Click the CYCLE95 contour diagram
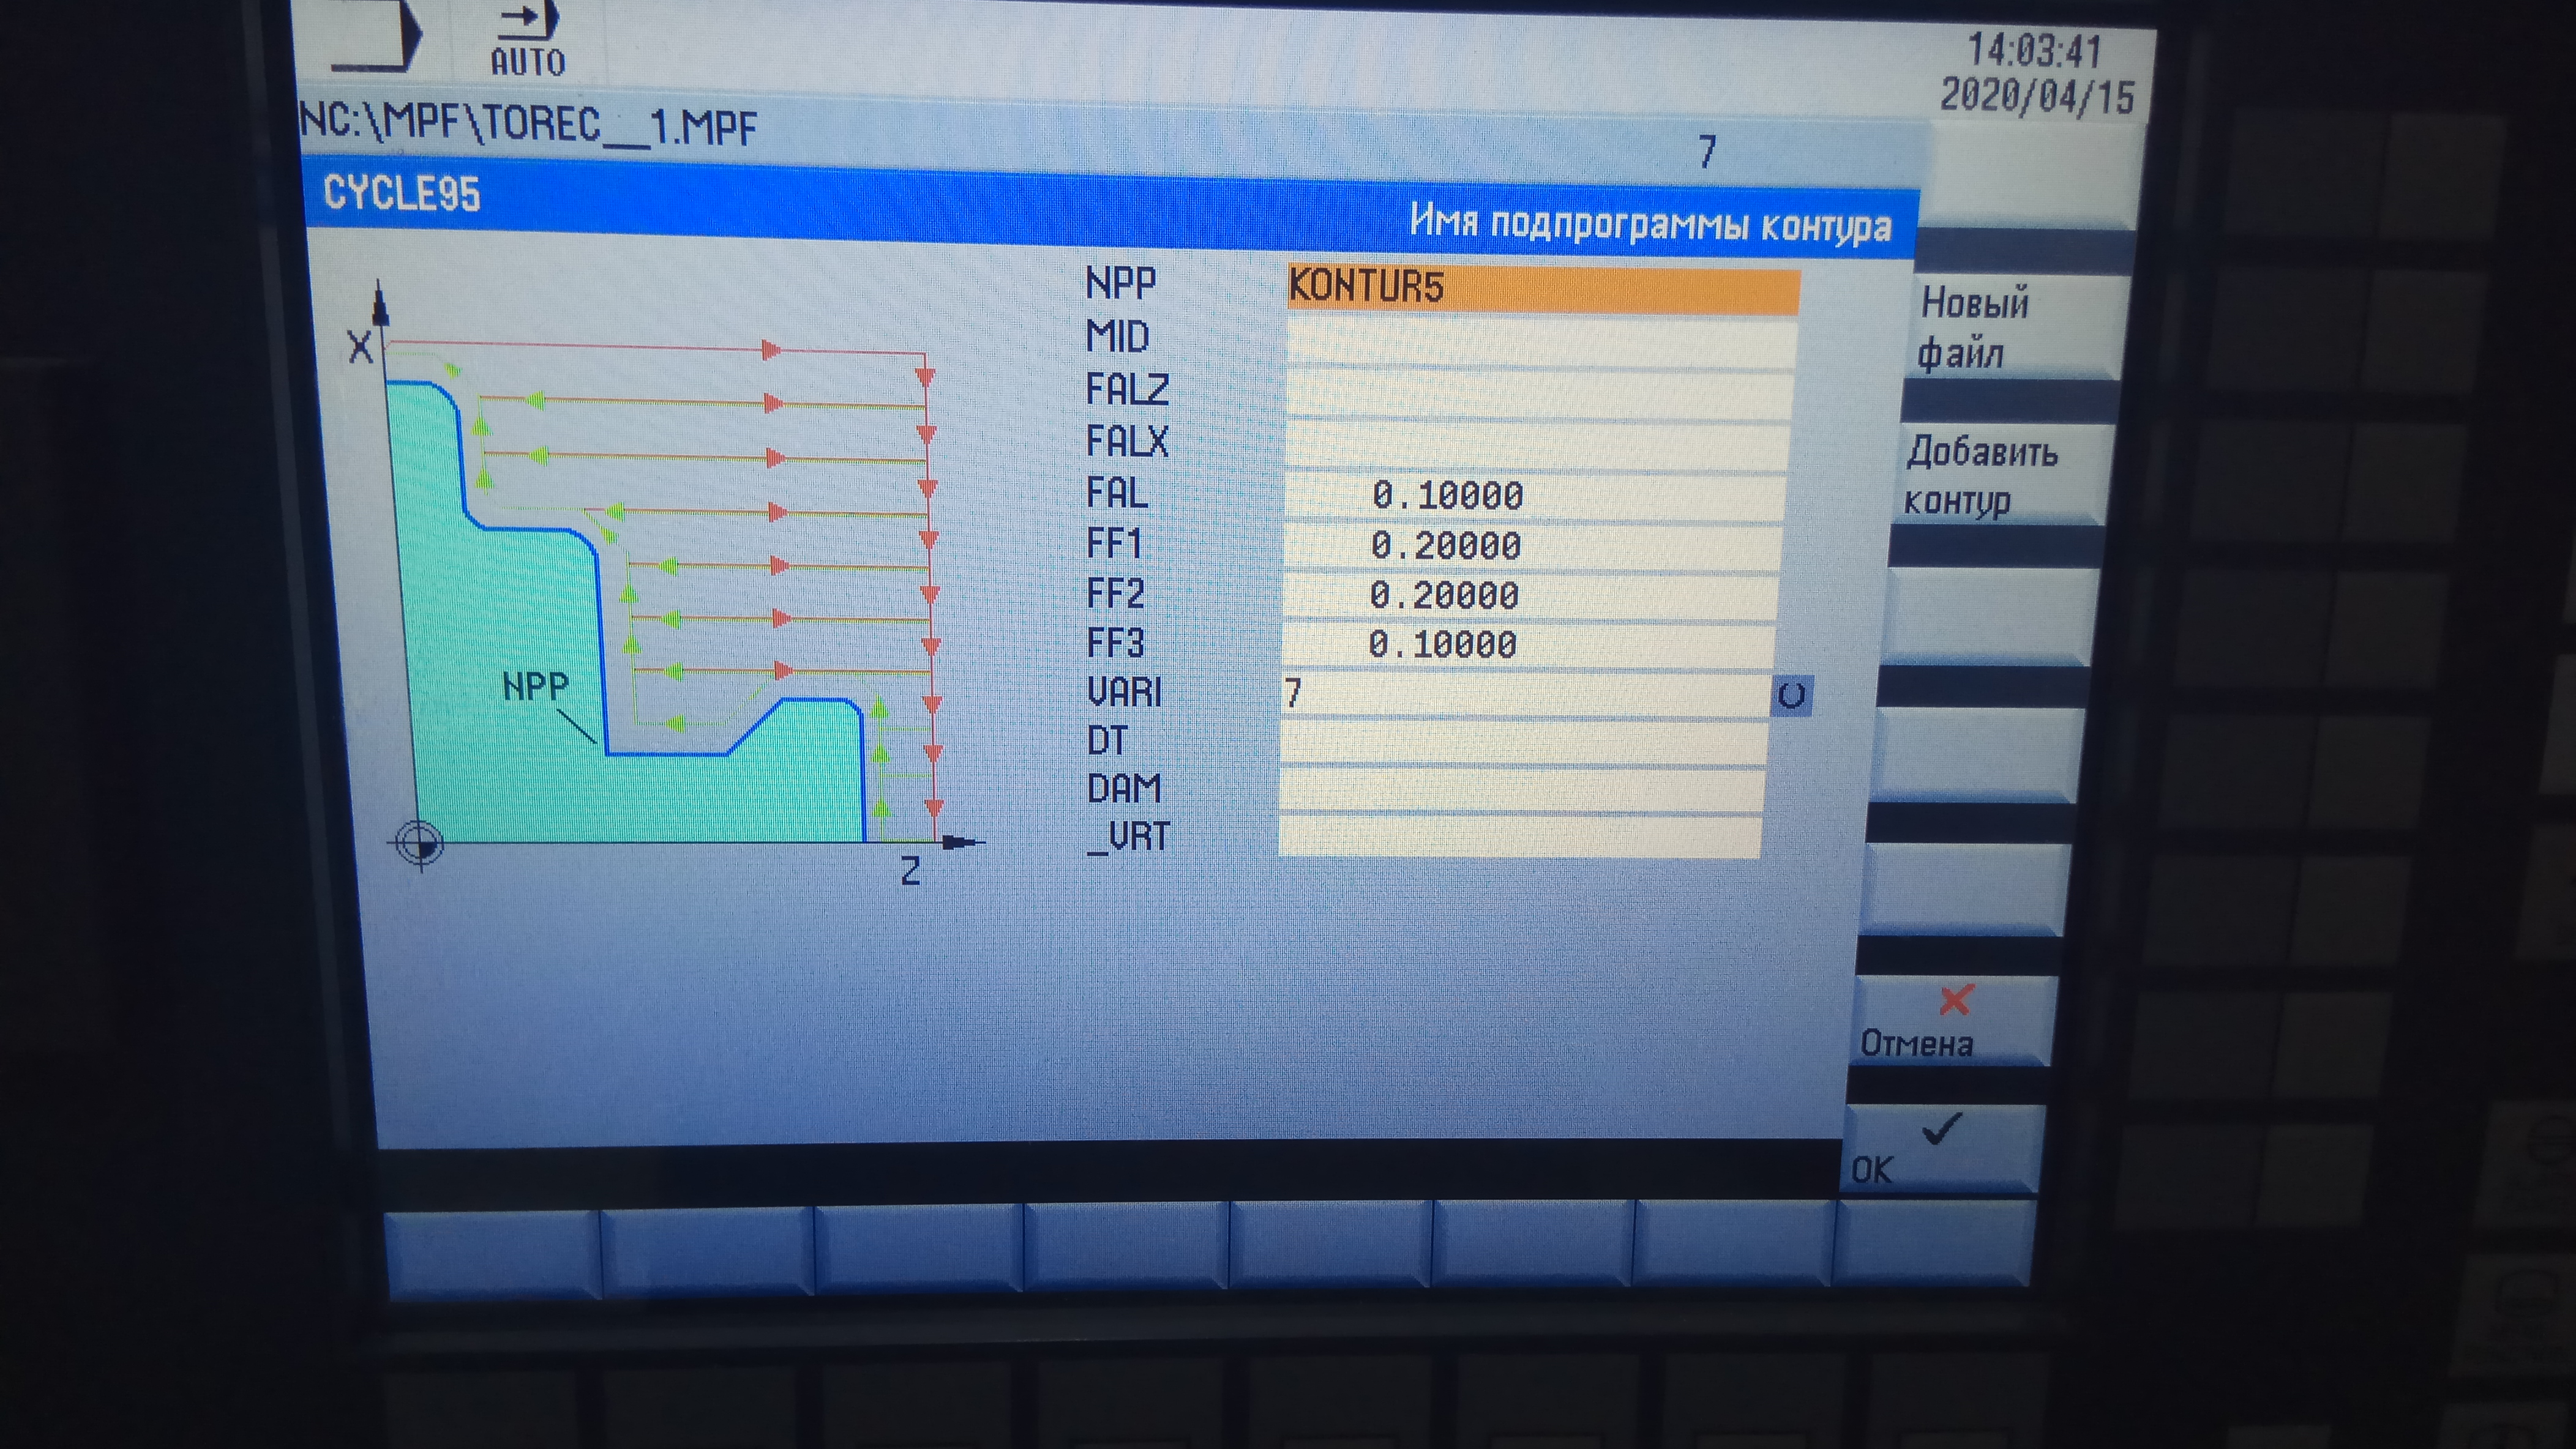2576x1449 pixels. (x=660, y=590)
